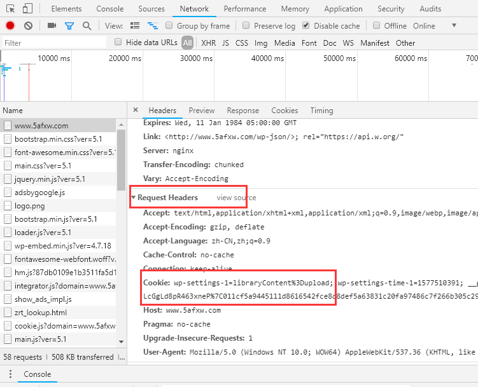Switch to large request rows view

tap(135, 25)
